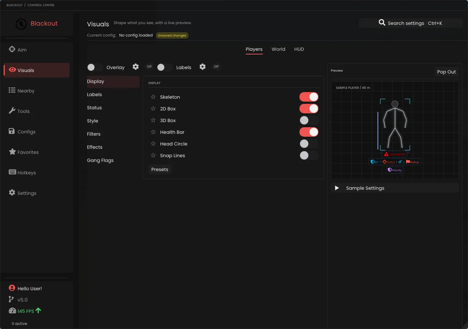
Task: Open Tools using the wrench icon
Action: click(12, 111)
